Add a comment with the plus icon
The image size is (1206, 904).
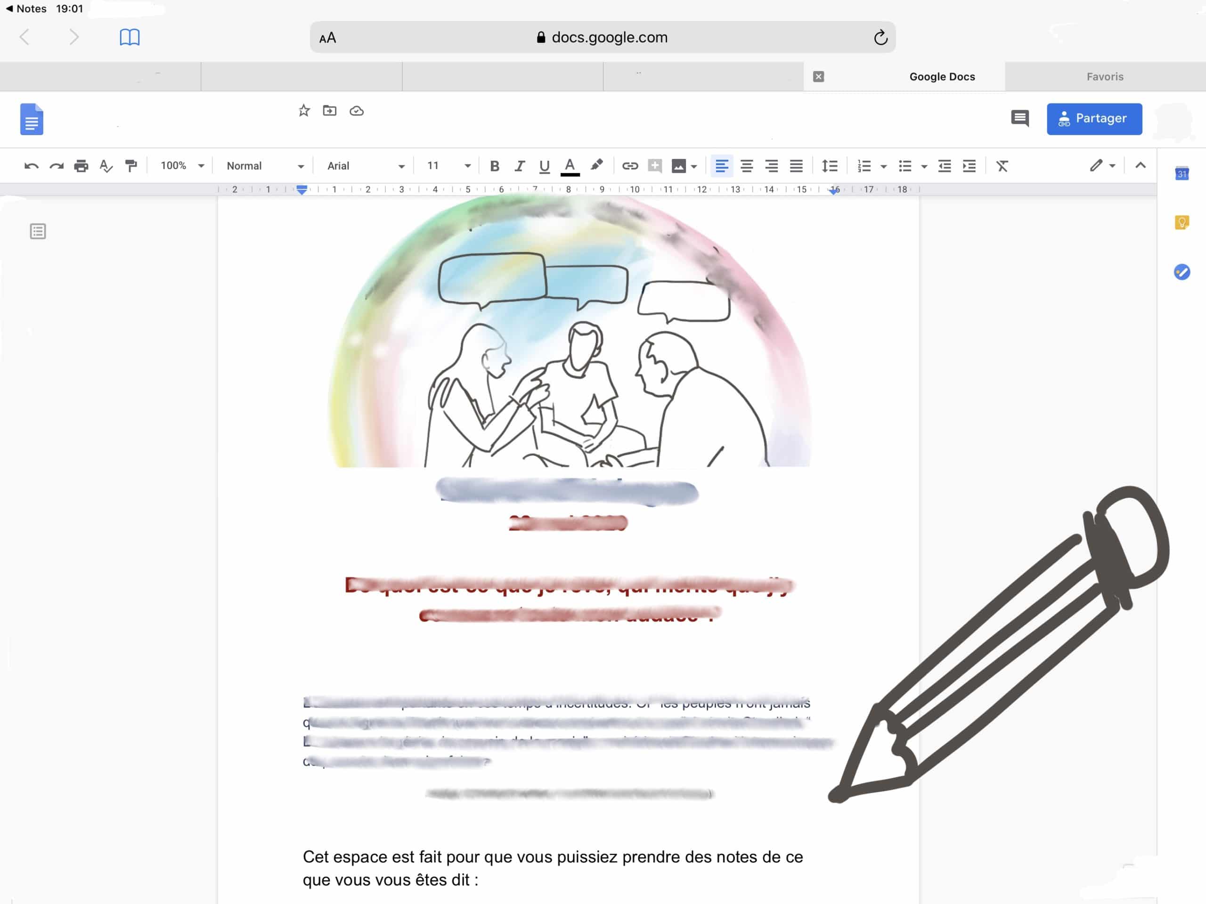(x=655, y=166)
